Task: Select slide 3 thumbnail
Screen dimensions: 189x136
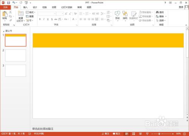Action: click(x=15, y=70)
